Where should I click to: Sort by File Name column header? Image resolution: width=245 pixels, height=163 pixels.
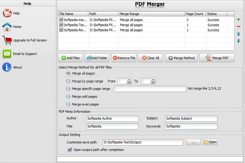(x=73, y=14)
